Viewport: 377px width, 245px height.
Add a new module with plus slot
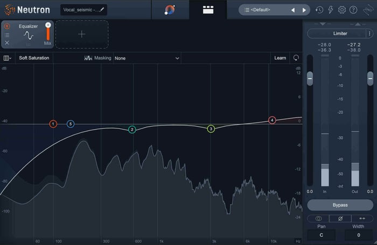pos(82,34)
